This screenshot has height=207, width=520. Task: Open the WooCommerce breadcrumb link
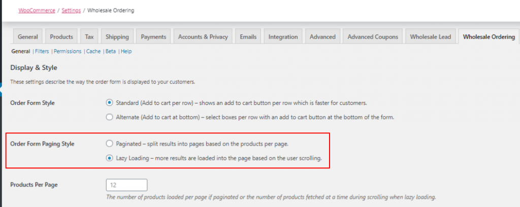point(37,10)
